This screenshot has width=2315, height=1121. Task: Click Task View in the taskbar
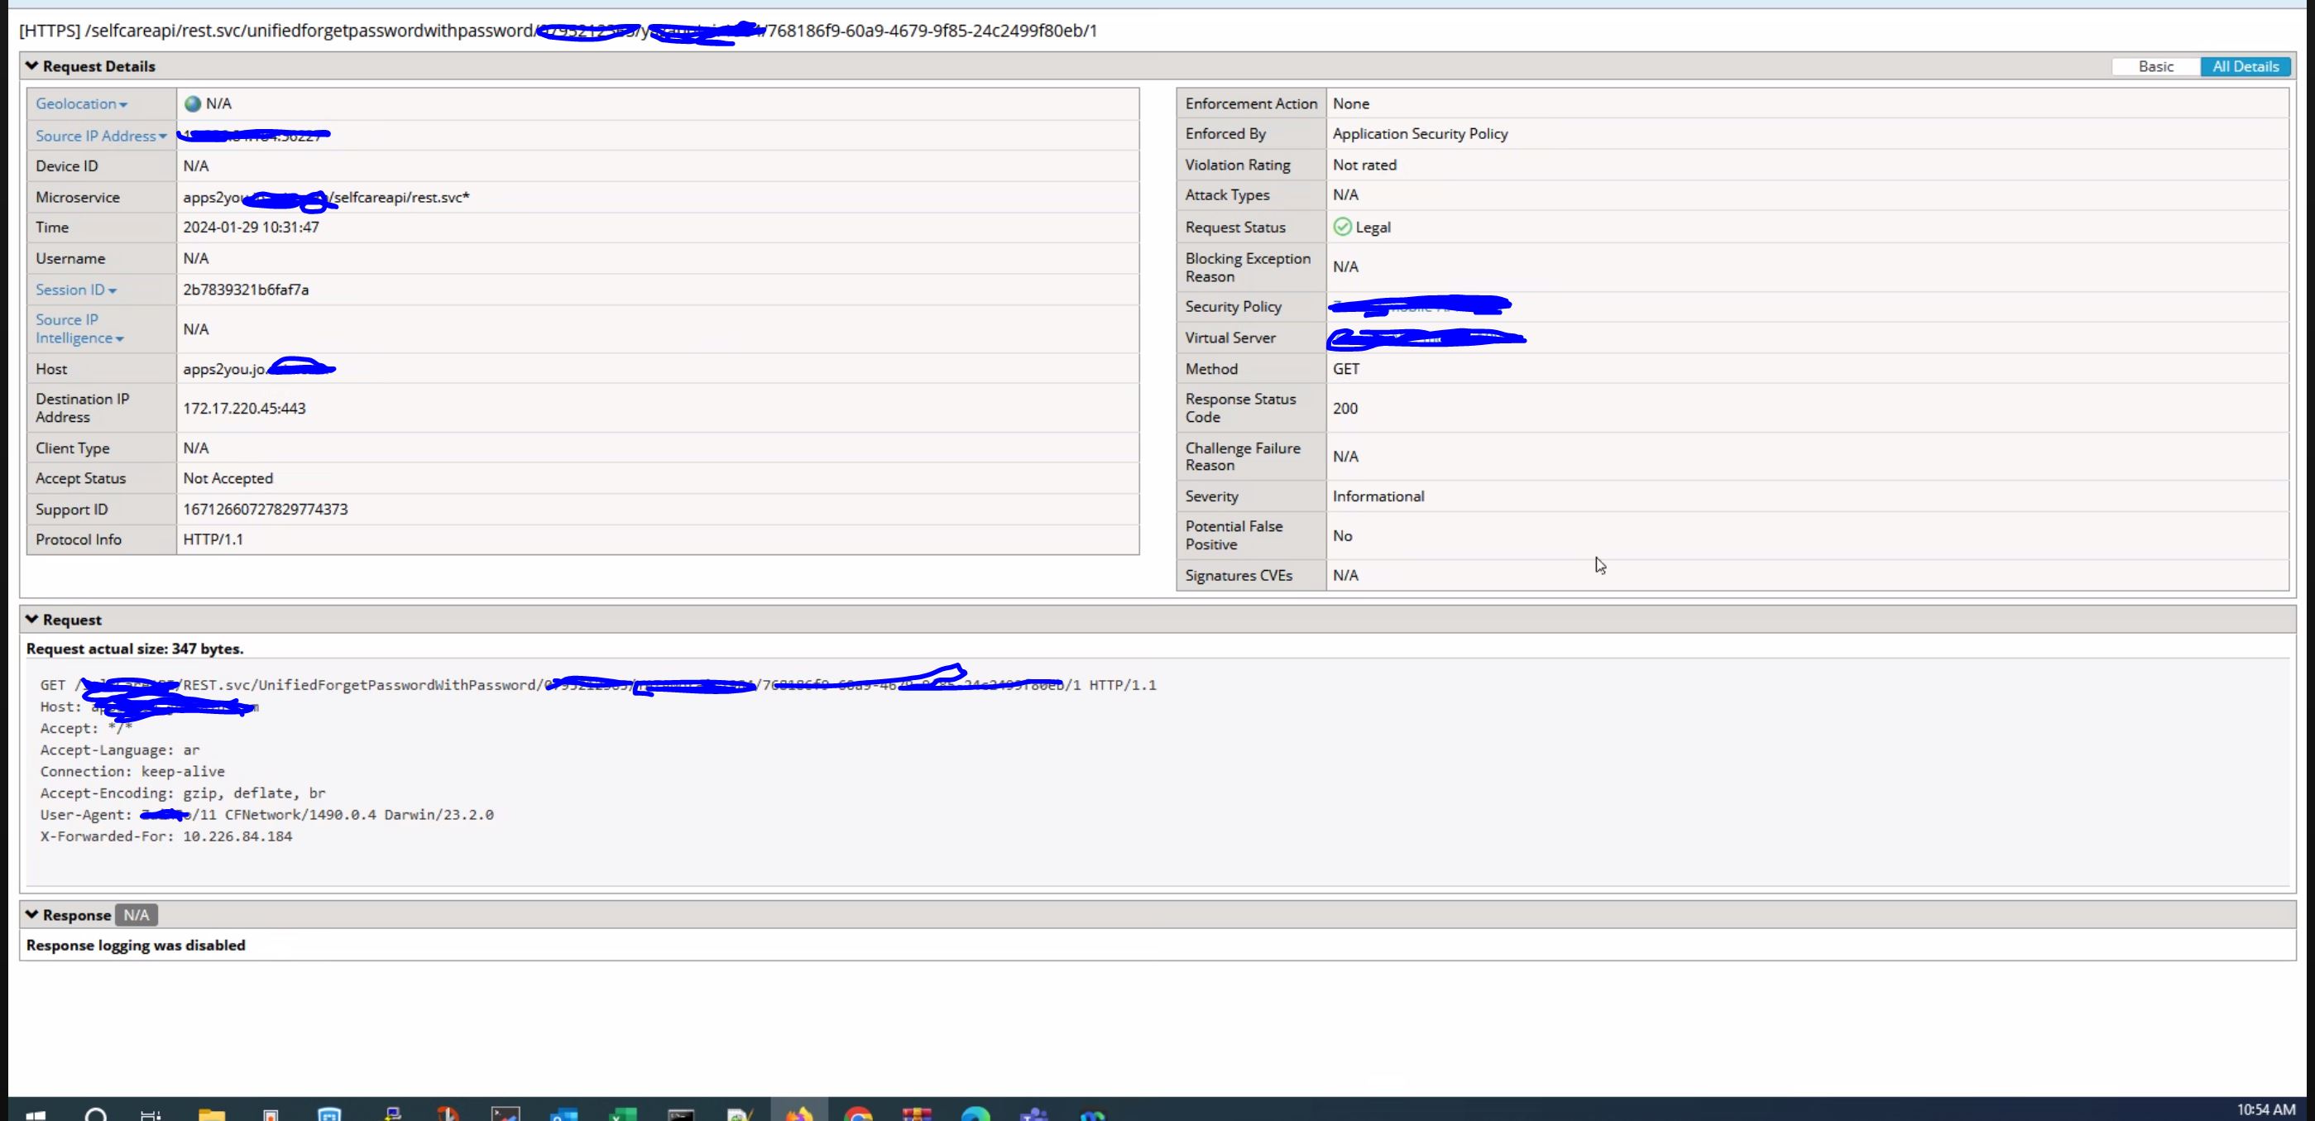pyautogui.click(x=151, y=1113)
